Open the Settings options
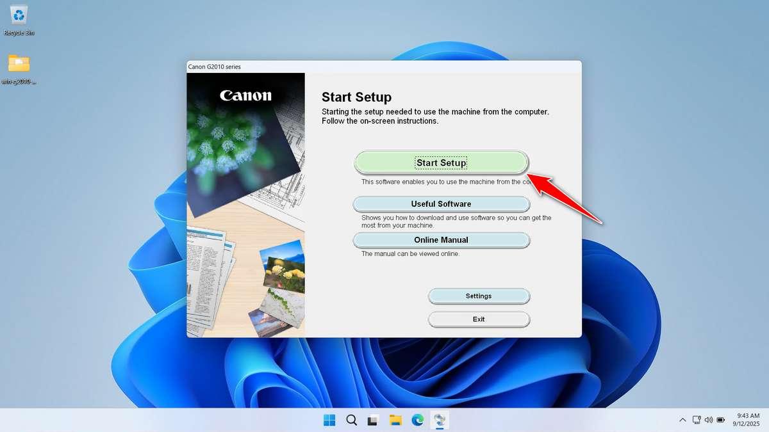The image size is (769, 432). [x=479, y=296]
